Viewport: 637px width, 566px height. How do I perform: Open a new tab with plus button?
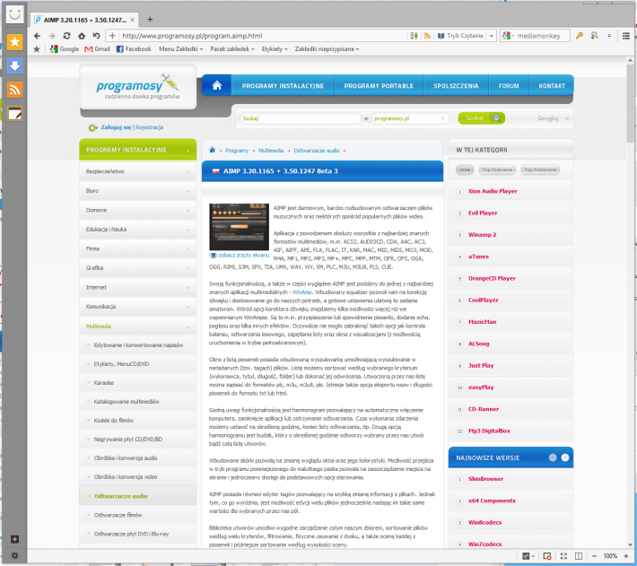pos(150,19)
